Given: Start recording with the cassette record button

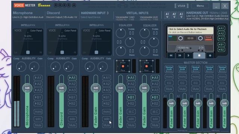Looking at the screenshot, I should pos(210,55).
